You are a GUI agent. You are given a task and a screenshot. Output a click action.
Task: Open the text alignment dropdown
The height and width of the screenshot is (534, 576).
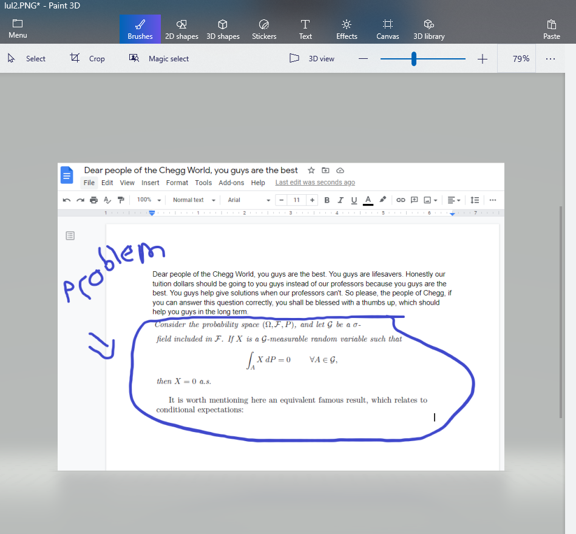[x=453, y=200]
